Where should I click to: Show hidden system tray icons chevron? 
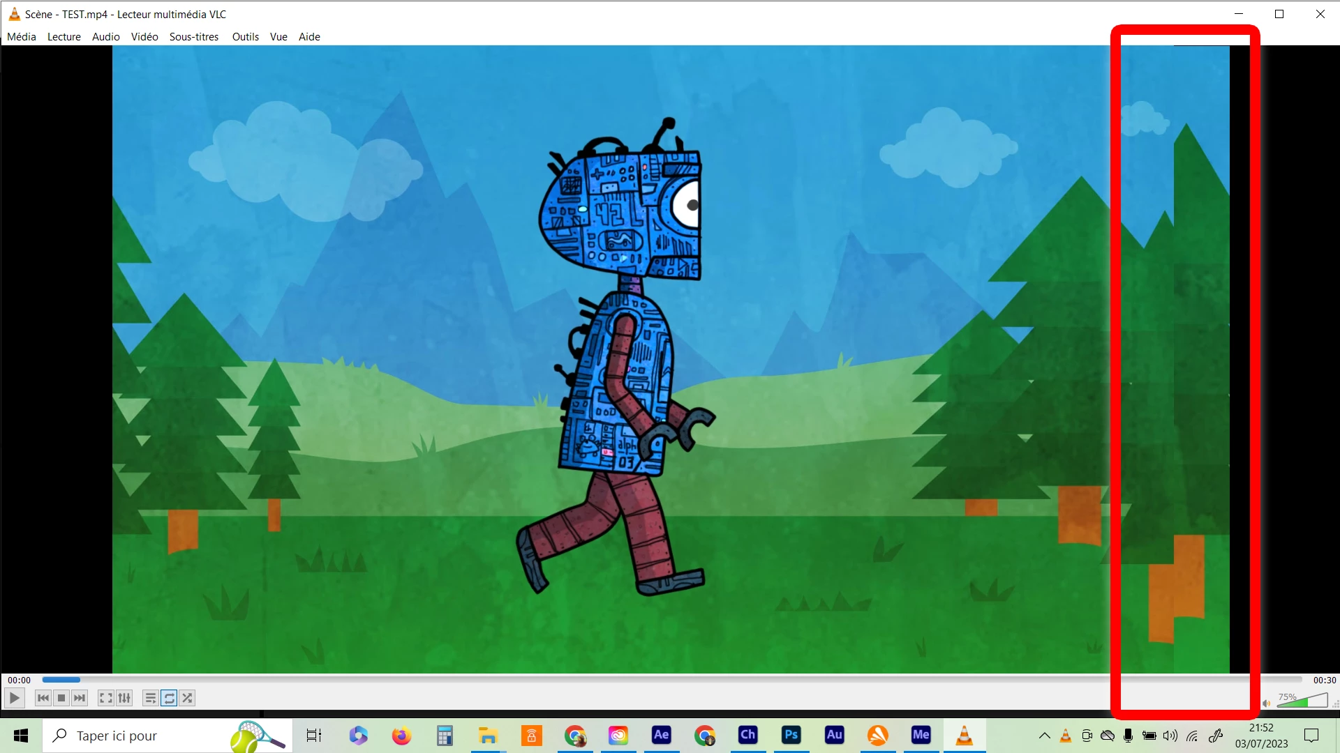point(1044,736)
